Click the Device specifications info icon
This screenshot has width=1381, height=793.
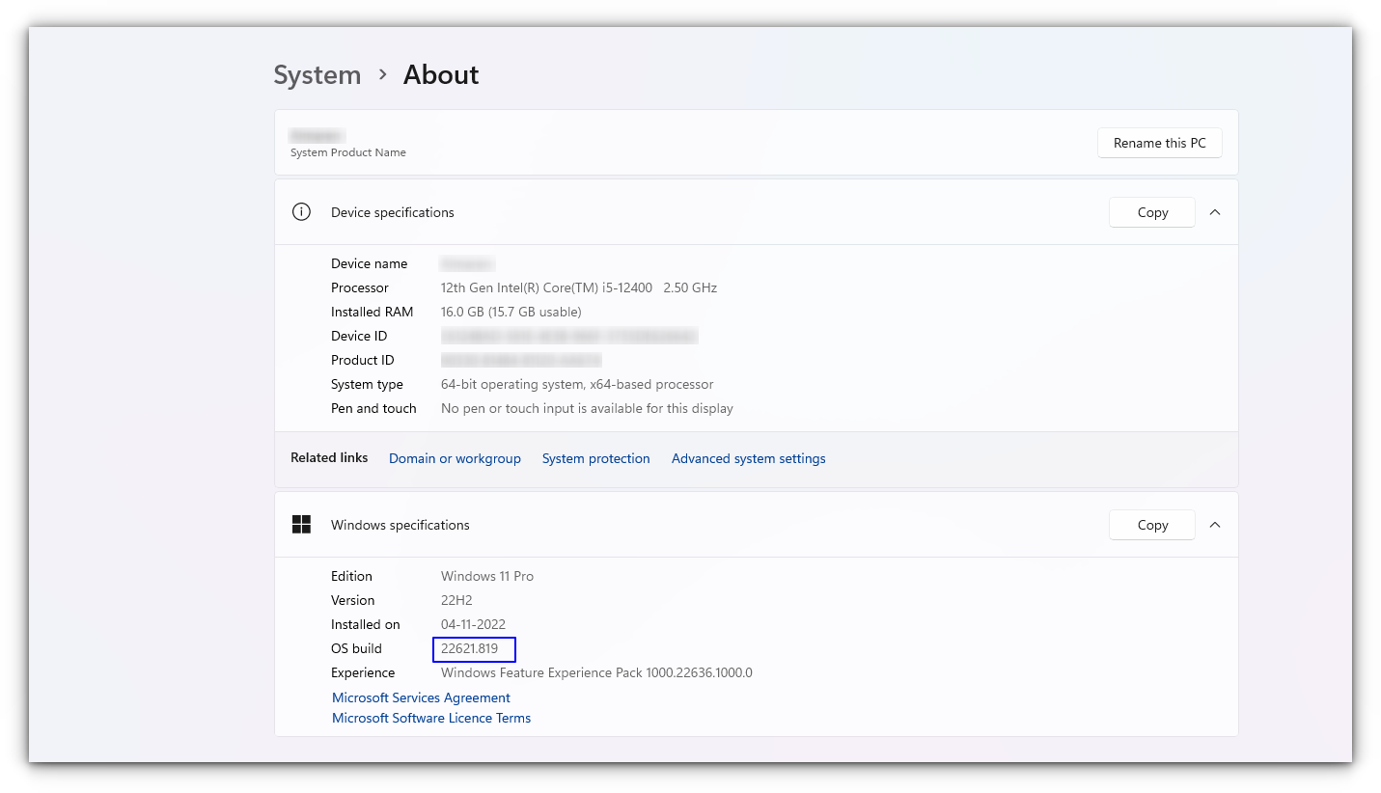(301, 212)
